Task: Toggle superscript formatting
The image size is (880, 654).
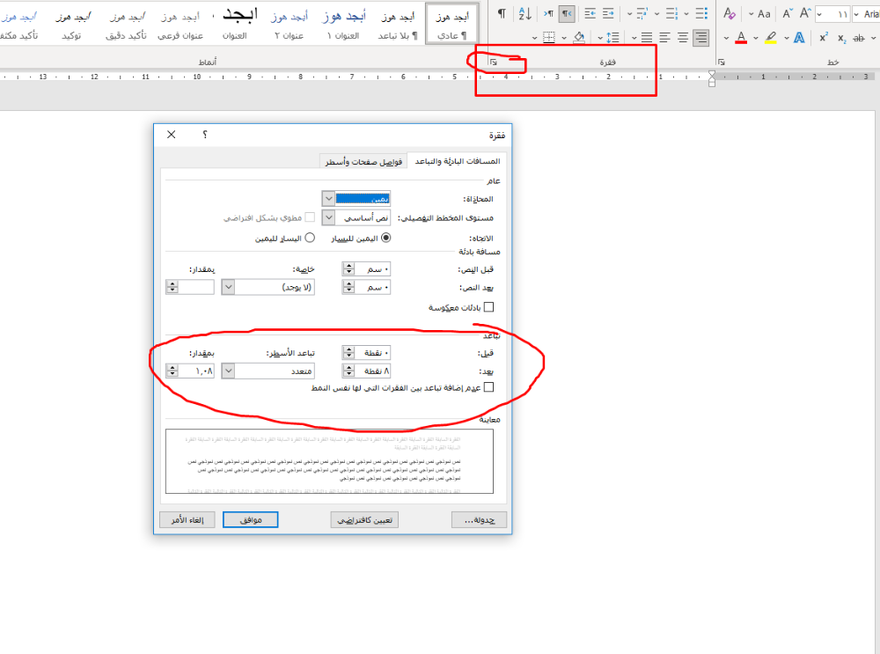Action: [824, 38]
